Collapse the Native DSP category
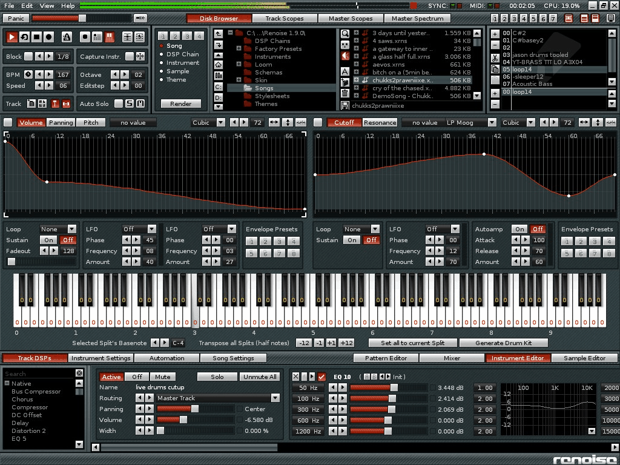The height and width of the screenshot is (465, 620). 7,383
